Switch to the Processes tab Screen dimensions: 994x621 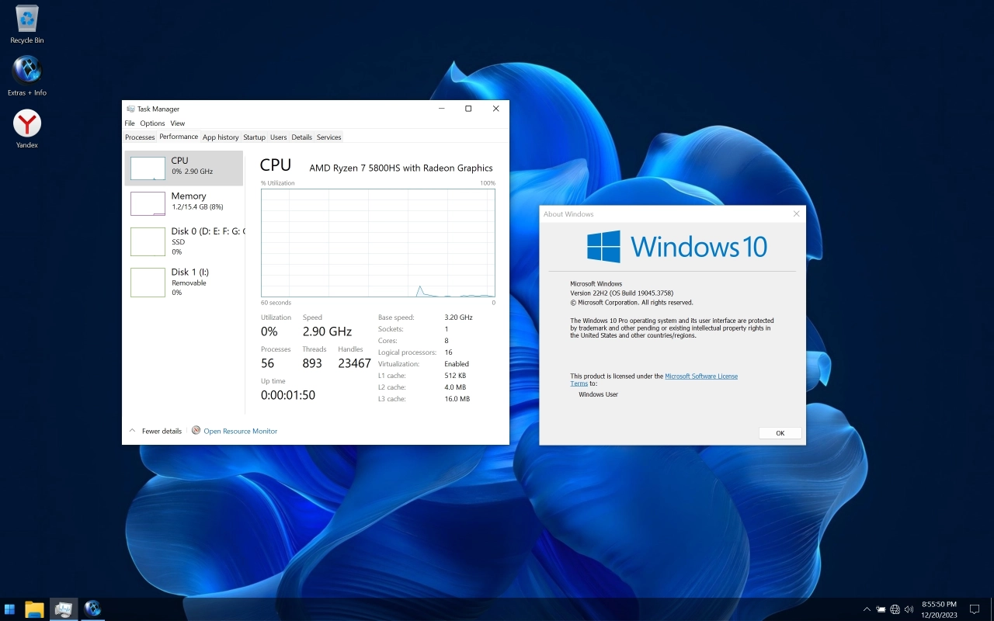click(x=140, y=137)
